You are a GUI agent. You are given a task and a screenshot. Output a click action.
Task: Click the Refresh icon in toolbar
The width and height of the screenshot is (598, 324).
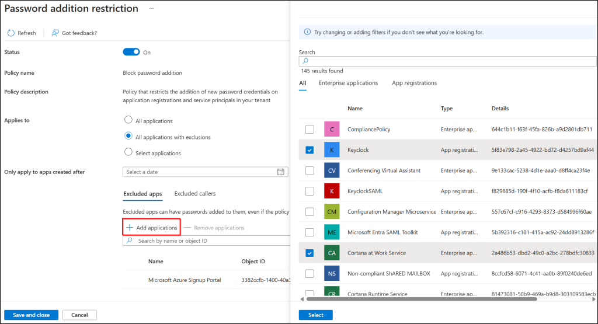tap(11, 33)
